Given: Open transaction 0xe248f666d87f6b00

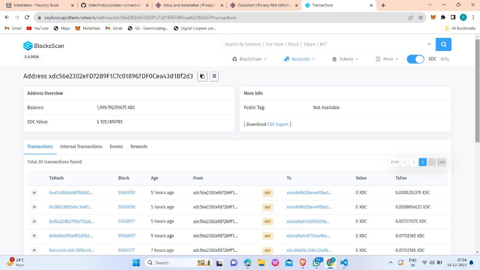Looking at the screenshot, I should (x=71, y=192).
